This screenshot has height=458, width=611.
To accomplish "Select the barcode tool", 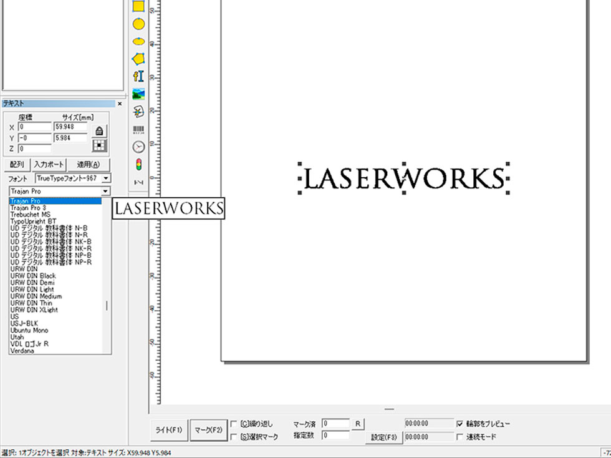I will tap(138, 130).
